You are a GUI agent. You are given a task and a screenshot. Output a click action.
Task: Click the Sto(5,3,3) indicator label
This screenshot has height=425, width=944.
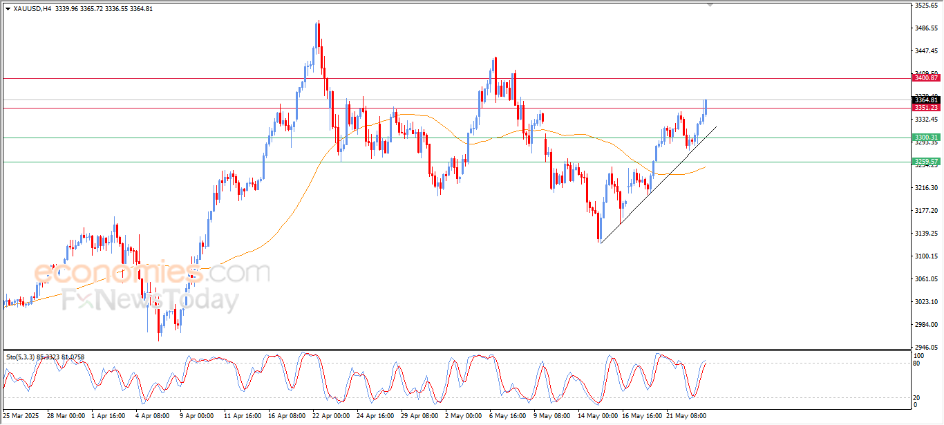pyautogui.click(x=22, y=357)
